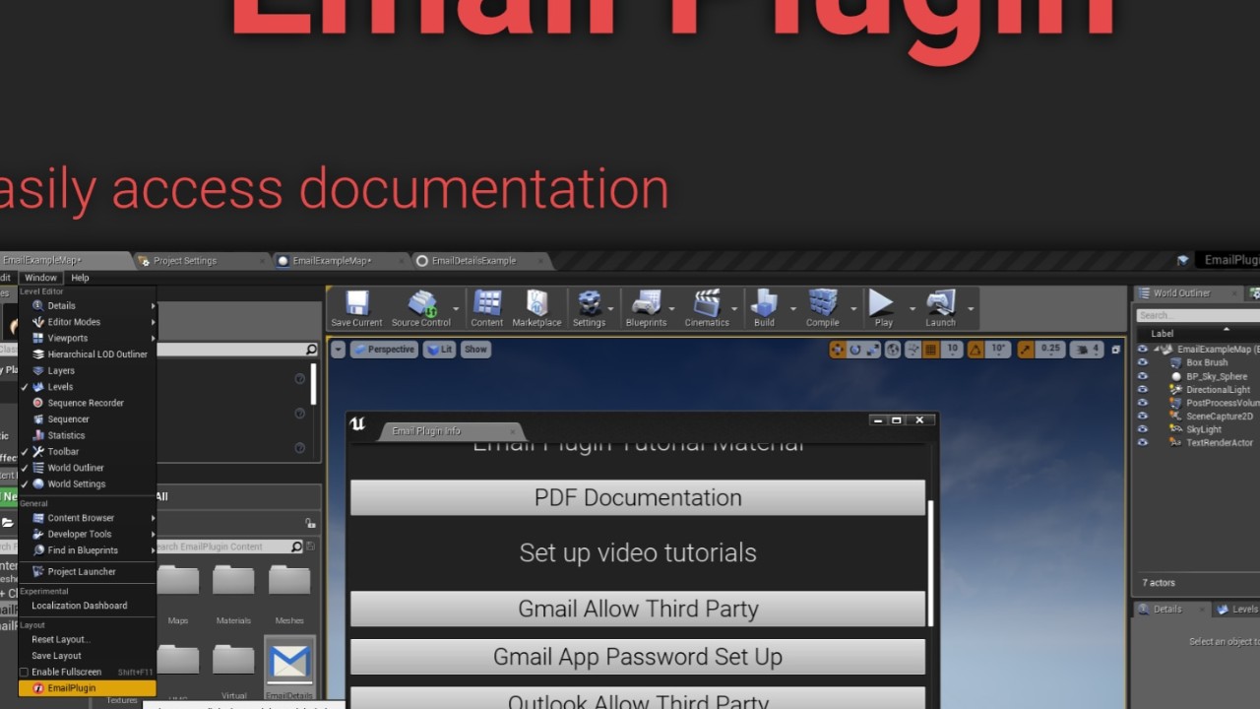Toggle visibility of the SkyLight actor
The height and width of the screenshot is (709, 1260).
click(x=1143, y=429)
